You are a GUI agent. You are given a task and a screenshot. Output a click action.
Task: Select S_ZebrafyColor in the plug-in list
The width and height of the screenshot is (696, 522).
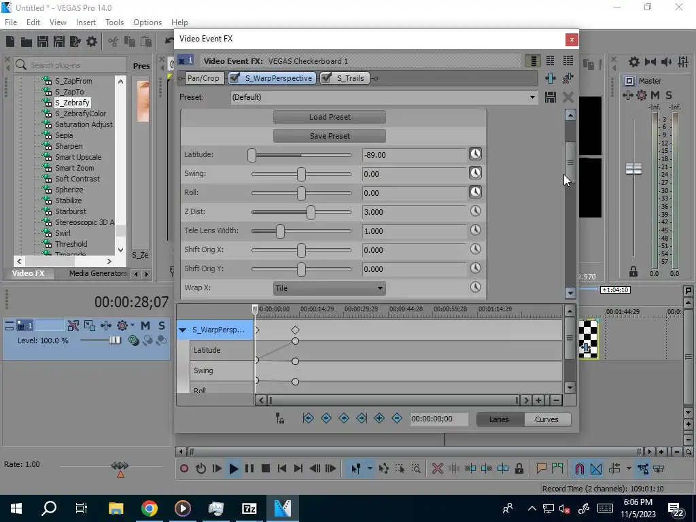(x=80, y=114)
